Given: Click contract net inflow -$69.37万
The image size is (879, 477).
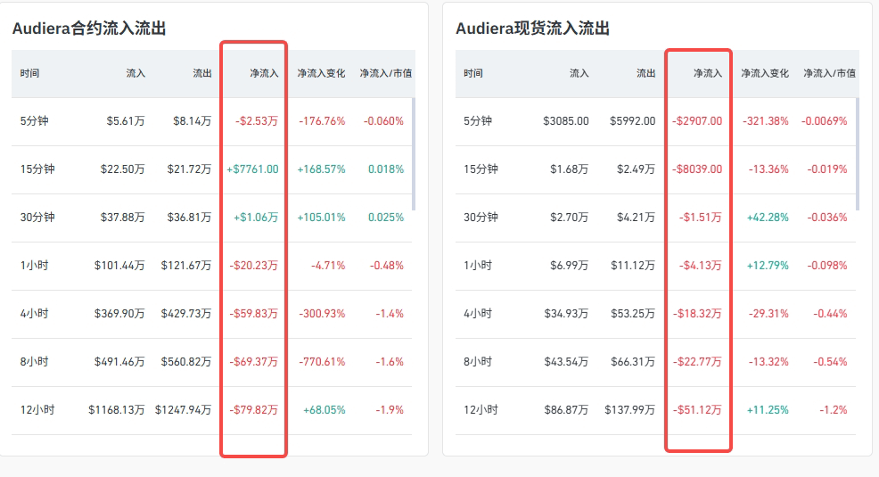Looking at the screenshot, I should [253, 362].
